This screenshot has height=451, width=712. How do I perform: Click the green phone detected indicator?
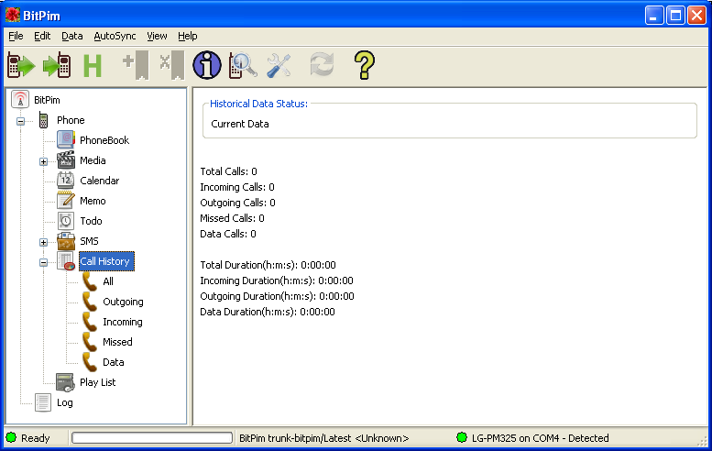click(x=462, y=438)
